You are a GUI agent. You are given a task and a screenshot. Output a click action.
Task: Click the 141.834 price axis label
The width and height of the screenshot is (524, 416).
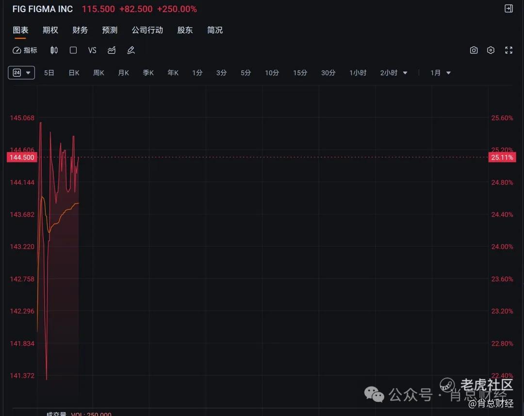[22, 343]
